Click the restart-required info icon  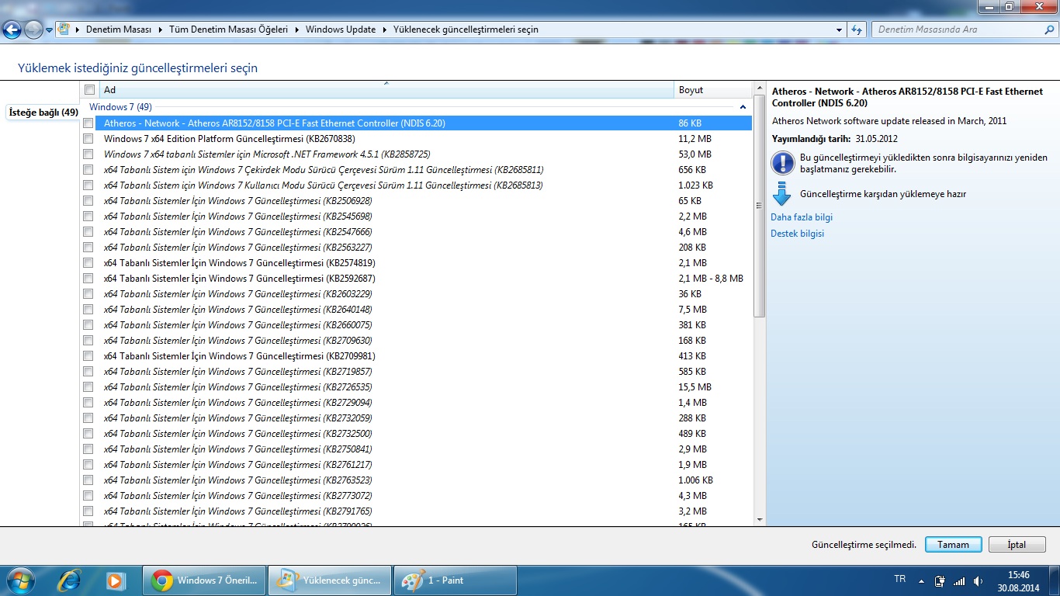781,162
